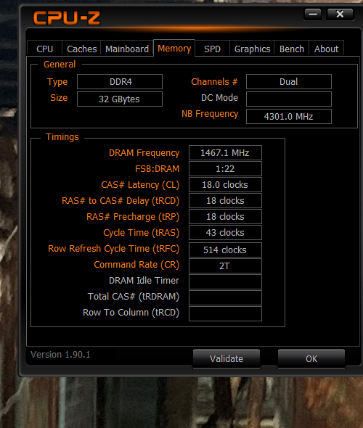Click the empty Total CAS# (tRDRAM) field
363x428 pixels.
(x=225, y=297)
